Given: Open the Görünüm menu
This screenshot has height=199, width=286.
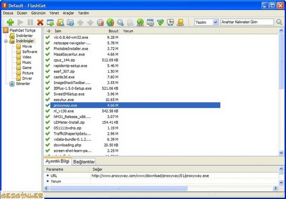Looking at the screenshot, I should point(38,13).
